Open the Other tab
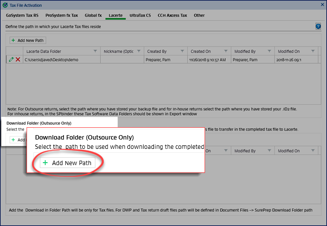Image resolution: width=327 pixels, height=226 pixels. (x=199, y=15)
